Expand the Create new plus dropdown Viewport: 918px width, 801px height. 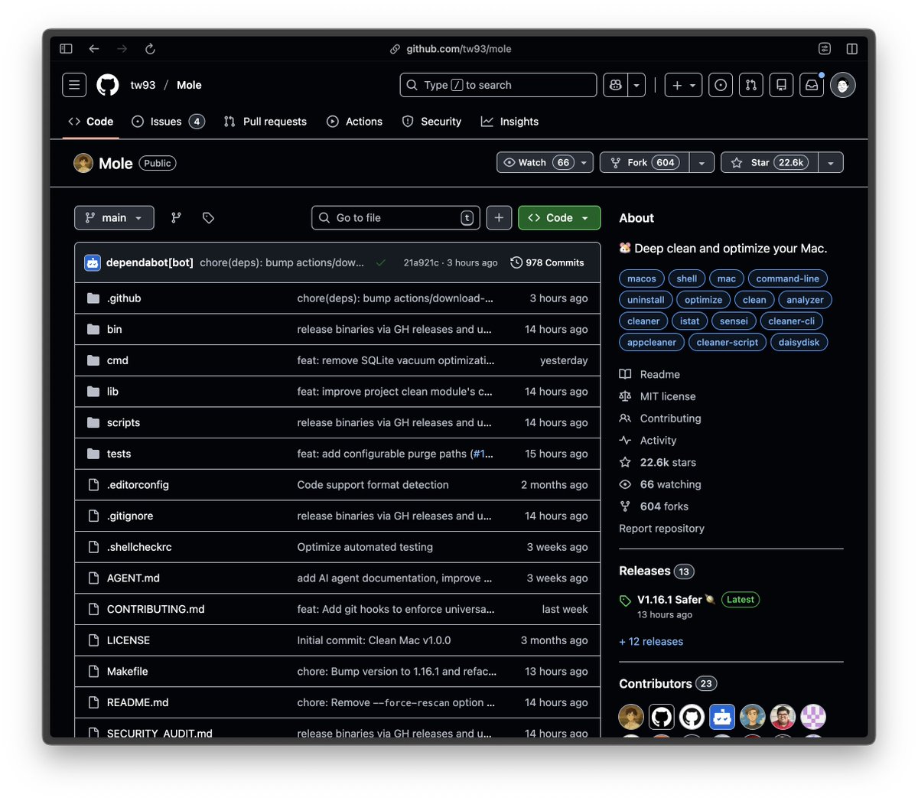coord(684,85)
